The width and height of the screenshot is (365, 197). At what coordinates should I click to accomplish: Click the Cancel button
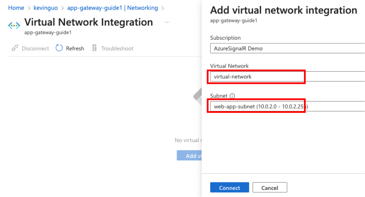[270, 188]
